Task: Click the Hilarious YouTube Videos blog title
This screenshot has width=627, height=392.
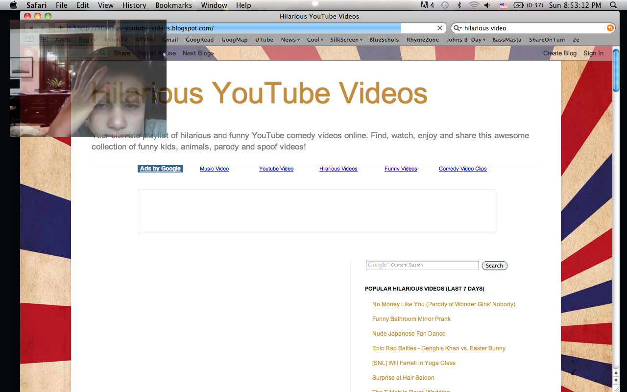Action: click(x=260, y=93)
